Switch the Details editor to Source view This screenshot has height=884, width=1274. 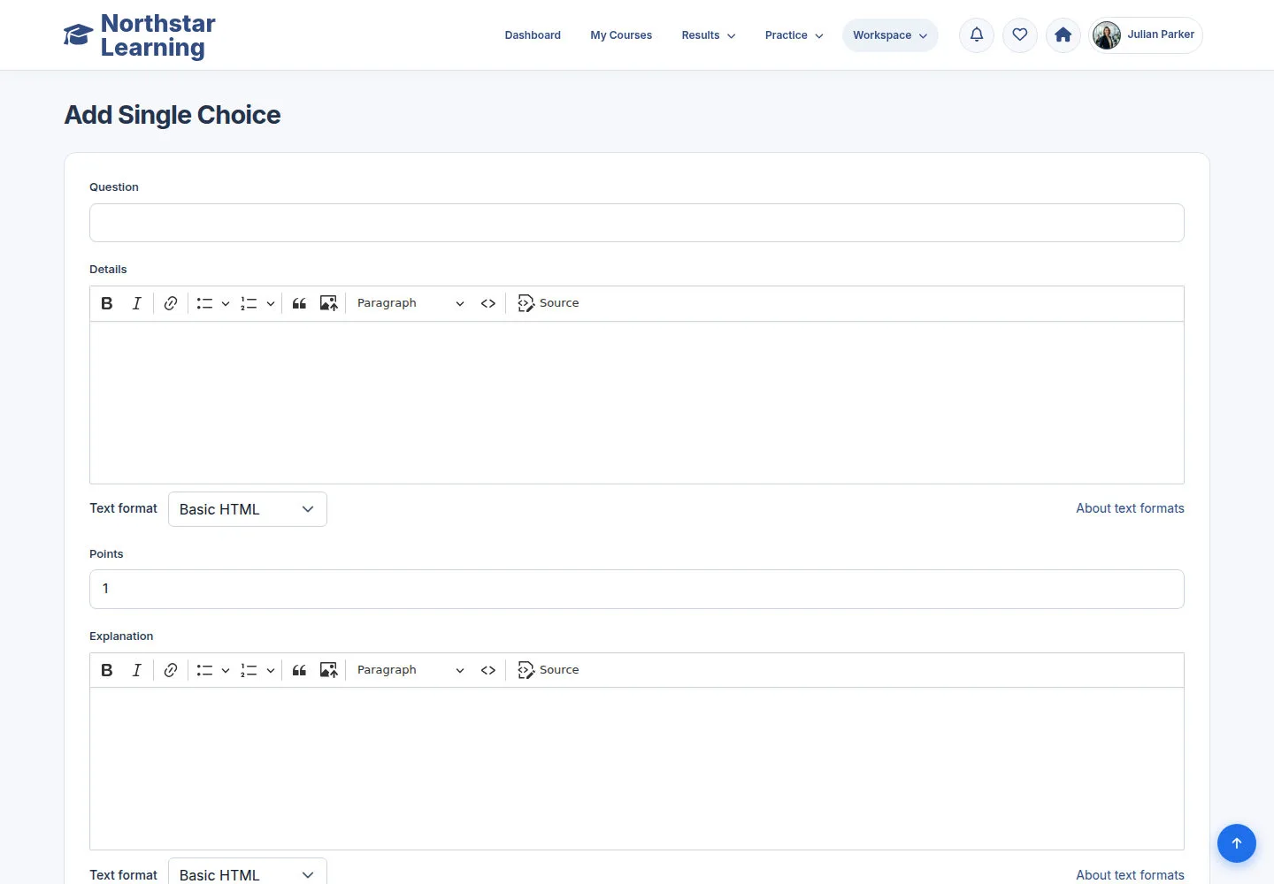pyautogui.click(x=549, y=303)
